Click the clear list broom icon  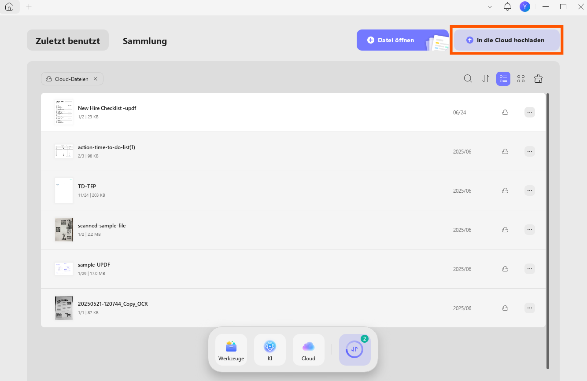(x=538, y=79)
